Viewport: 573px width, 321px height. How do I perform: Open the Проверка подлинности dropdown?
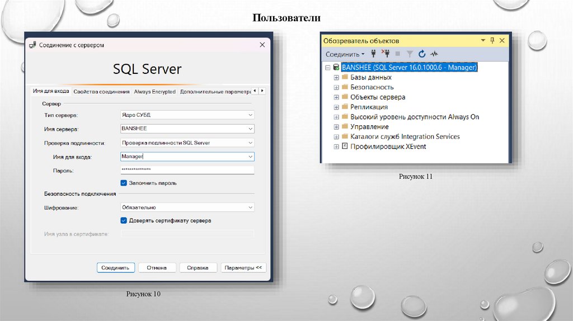[x=250, y=143]
